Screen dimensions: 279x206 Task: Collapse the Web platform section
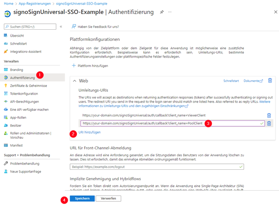(x=74, y=81)
